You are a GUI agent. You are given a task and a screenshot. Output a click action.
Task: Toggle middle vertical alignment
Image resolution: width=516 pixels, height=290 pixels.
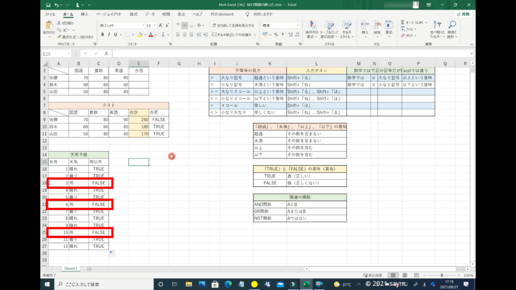185,25
